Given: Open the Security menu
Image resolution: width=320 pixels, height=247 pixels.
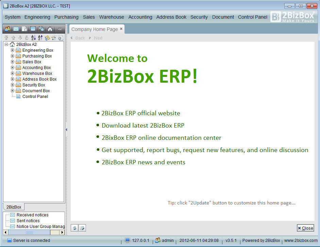Looking at the screenshot, I should pyautogui.click(x=199, y=17).
